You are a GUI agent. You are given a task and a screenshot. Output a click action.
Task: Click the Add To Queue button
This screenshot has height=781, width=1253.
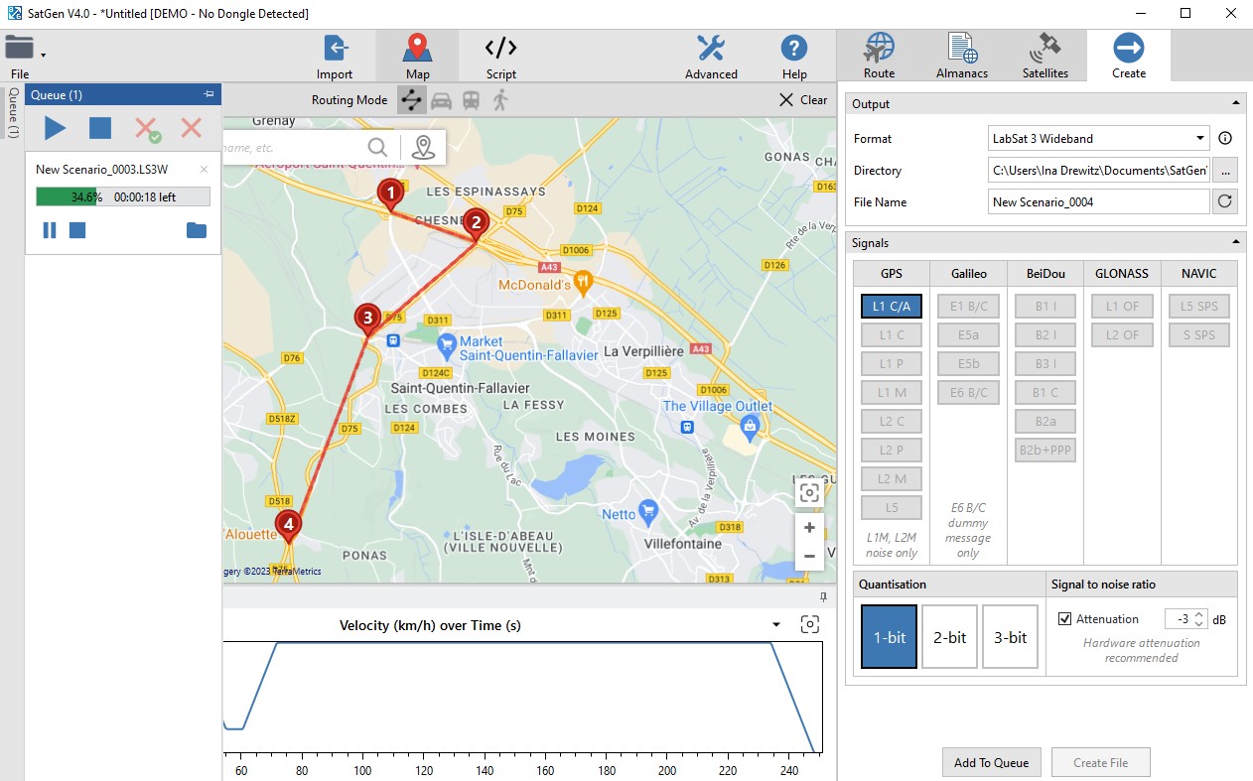pos(991,762)
